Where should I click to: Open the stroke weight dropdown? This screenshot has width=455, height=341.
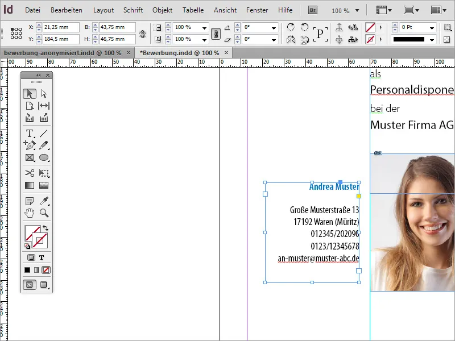432,27
